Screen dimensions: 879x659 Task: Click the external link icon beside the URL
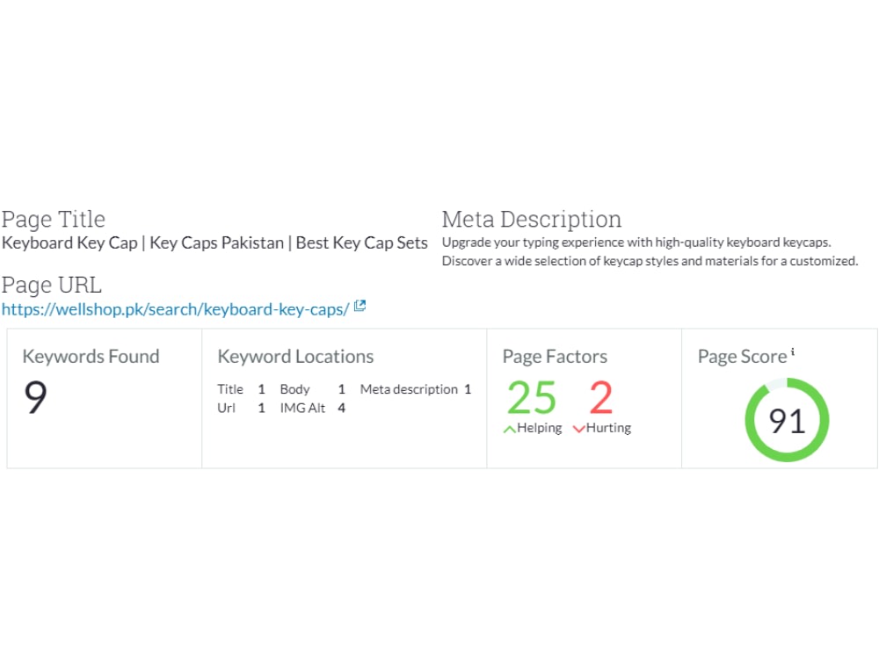click(x=360, y=306)
